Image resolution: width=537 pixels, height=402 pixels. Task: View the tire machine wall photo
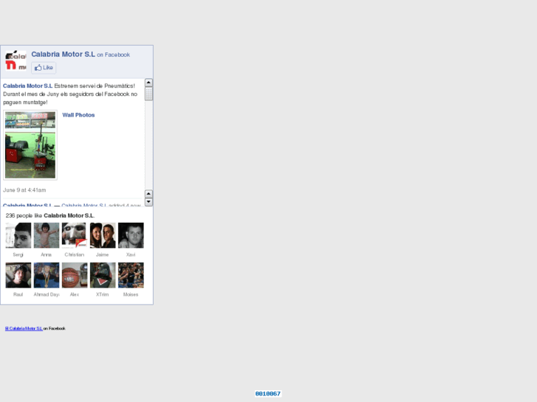pyautogui.click(x=30, y=145)
